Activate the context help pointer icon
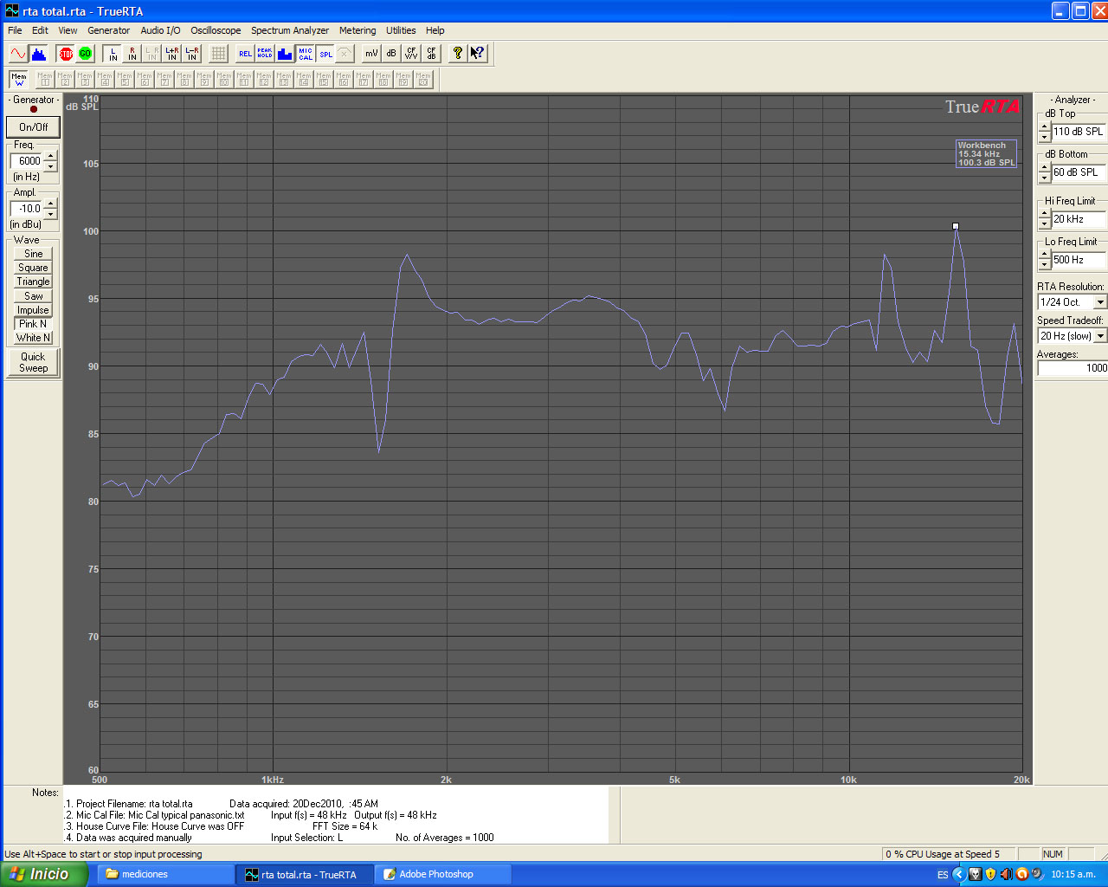 (x=478, y=54)
